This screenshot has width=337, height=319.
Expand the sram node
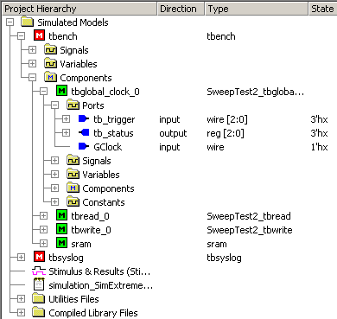pyautogui.click(x=43, y=243)
